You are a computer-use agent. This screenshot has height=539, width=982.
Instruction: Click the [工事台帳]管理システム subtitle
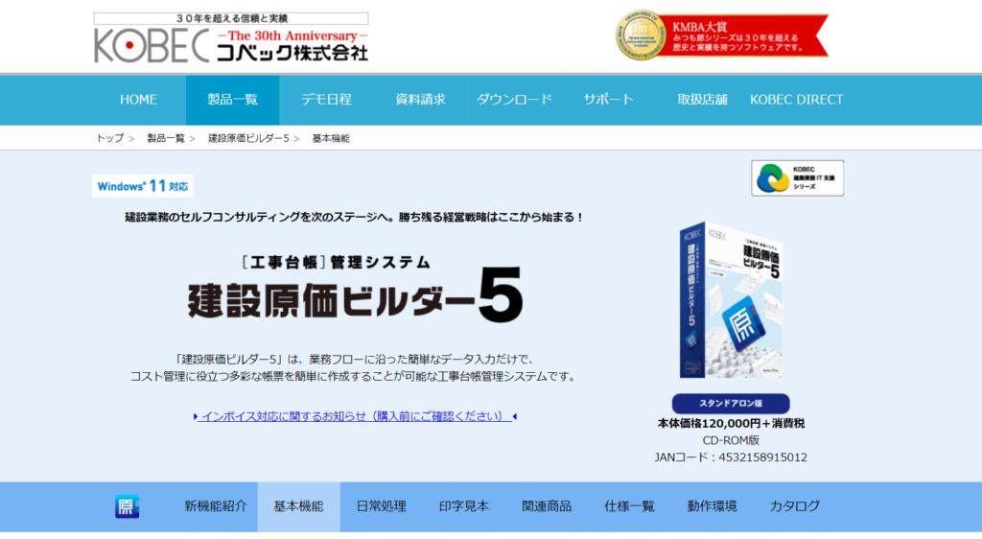click(x=337, y=262)
